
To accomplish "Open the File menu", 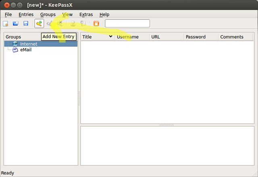I will click(8, 15).
